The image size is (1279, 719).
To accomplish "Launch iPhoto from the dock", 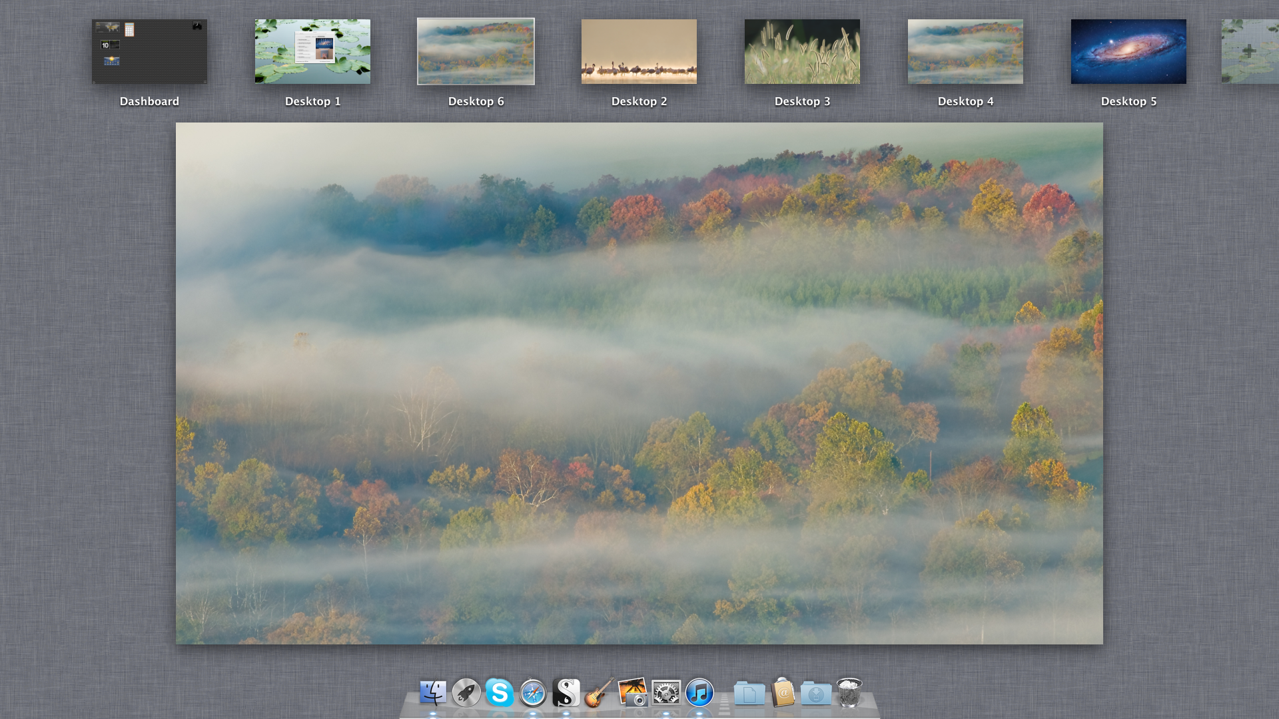I will coord(633,692).
